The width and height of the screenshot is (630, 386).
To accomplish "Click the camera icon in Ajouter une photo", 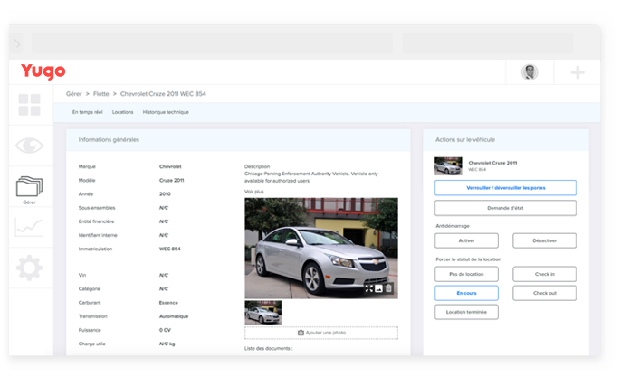I will (x=301, y=333).
